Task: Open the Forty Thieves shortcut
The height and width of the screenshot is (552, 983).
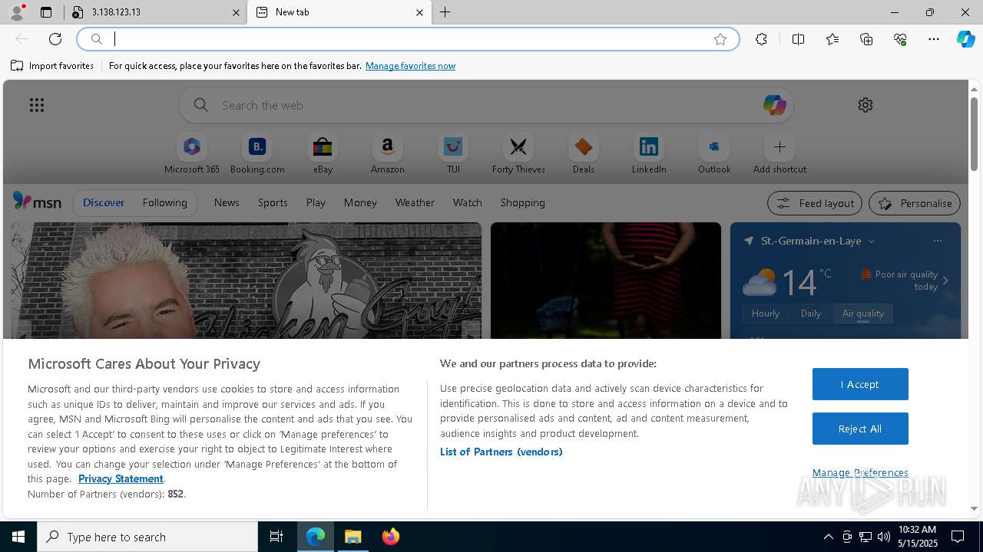Action: pos(518,154)
